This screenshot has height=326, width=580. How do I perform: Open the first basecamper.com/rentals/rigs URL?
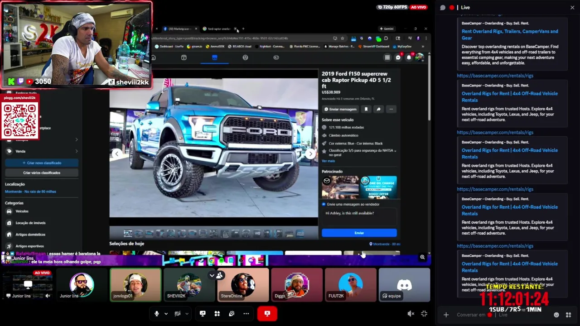pos(495,76)
